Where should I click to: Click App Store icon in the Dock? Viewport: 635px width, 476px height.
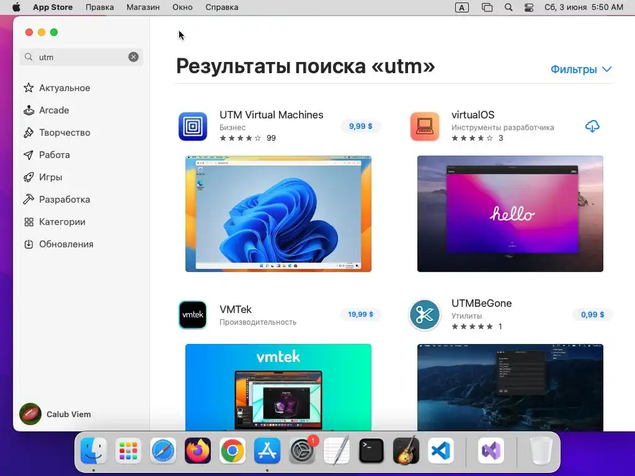(x=267, y=451)
